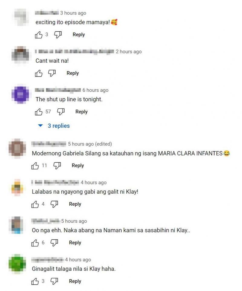This screenshot has height=291, width=242.
Task: Like the "Ginagalit talaga nila si Klay" comment
Action: pos(35,282)
